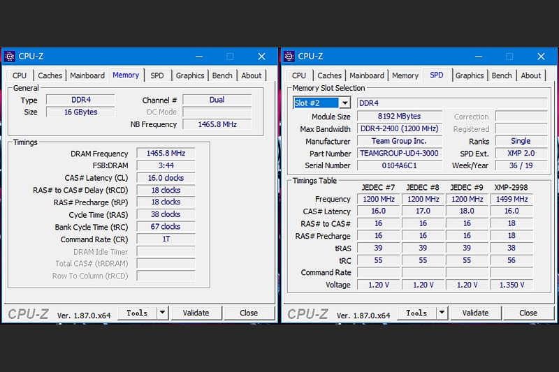Click the JEDEC #8 CAS# Latency 17.0 cell
The height and width of the screenshot is (372, 559).
[423, 211]
